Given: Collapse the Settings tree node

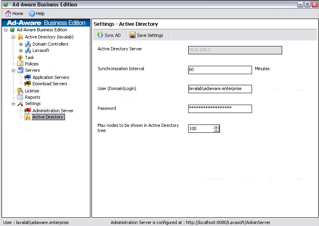Looking at the screenshot, I should click(13, 104).
